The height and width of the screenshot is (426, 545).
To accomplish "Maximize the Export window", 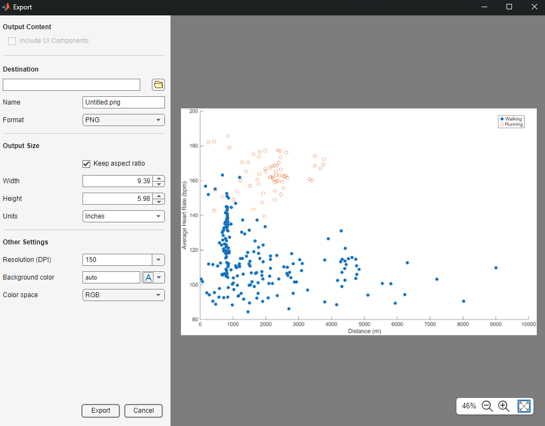I will 509,7.
